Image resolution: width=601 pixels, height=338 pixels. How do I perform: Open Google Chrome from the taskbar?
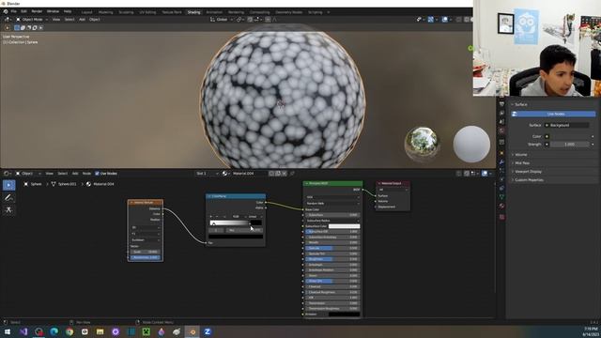pos(69,331)
